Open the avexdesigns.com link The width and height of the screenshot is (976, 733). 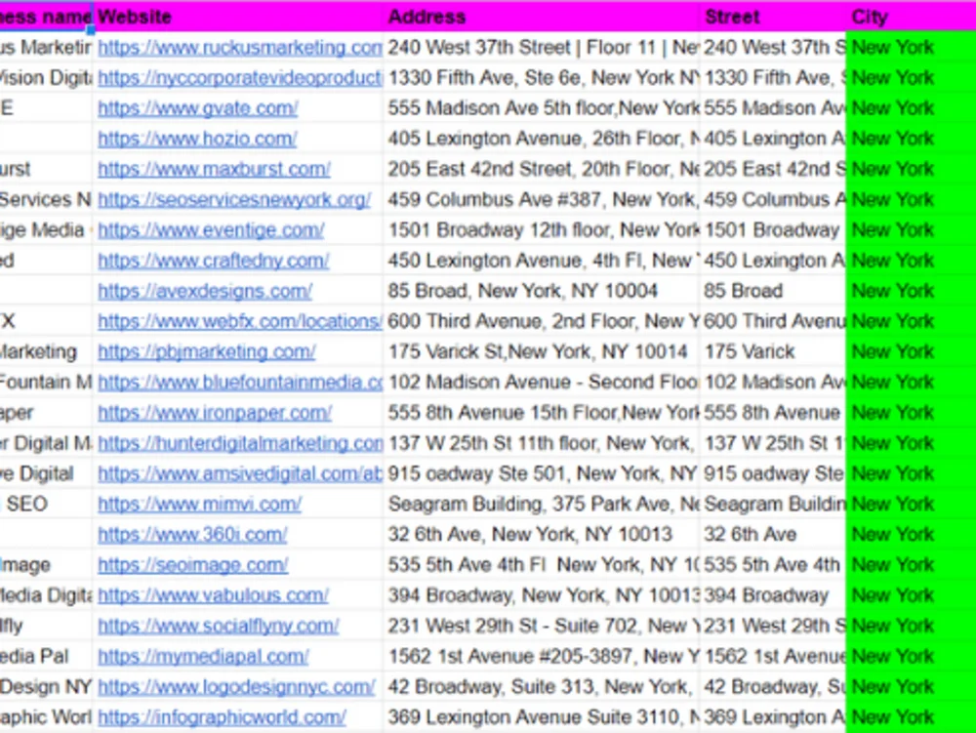tap(205, 291)
